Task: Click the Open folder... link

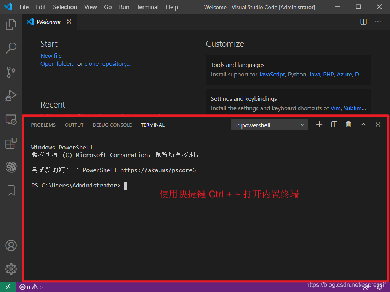Action: [58, 64]
